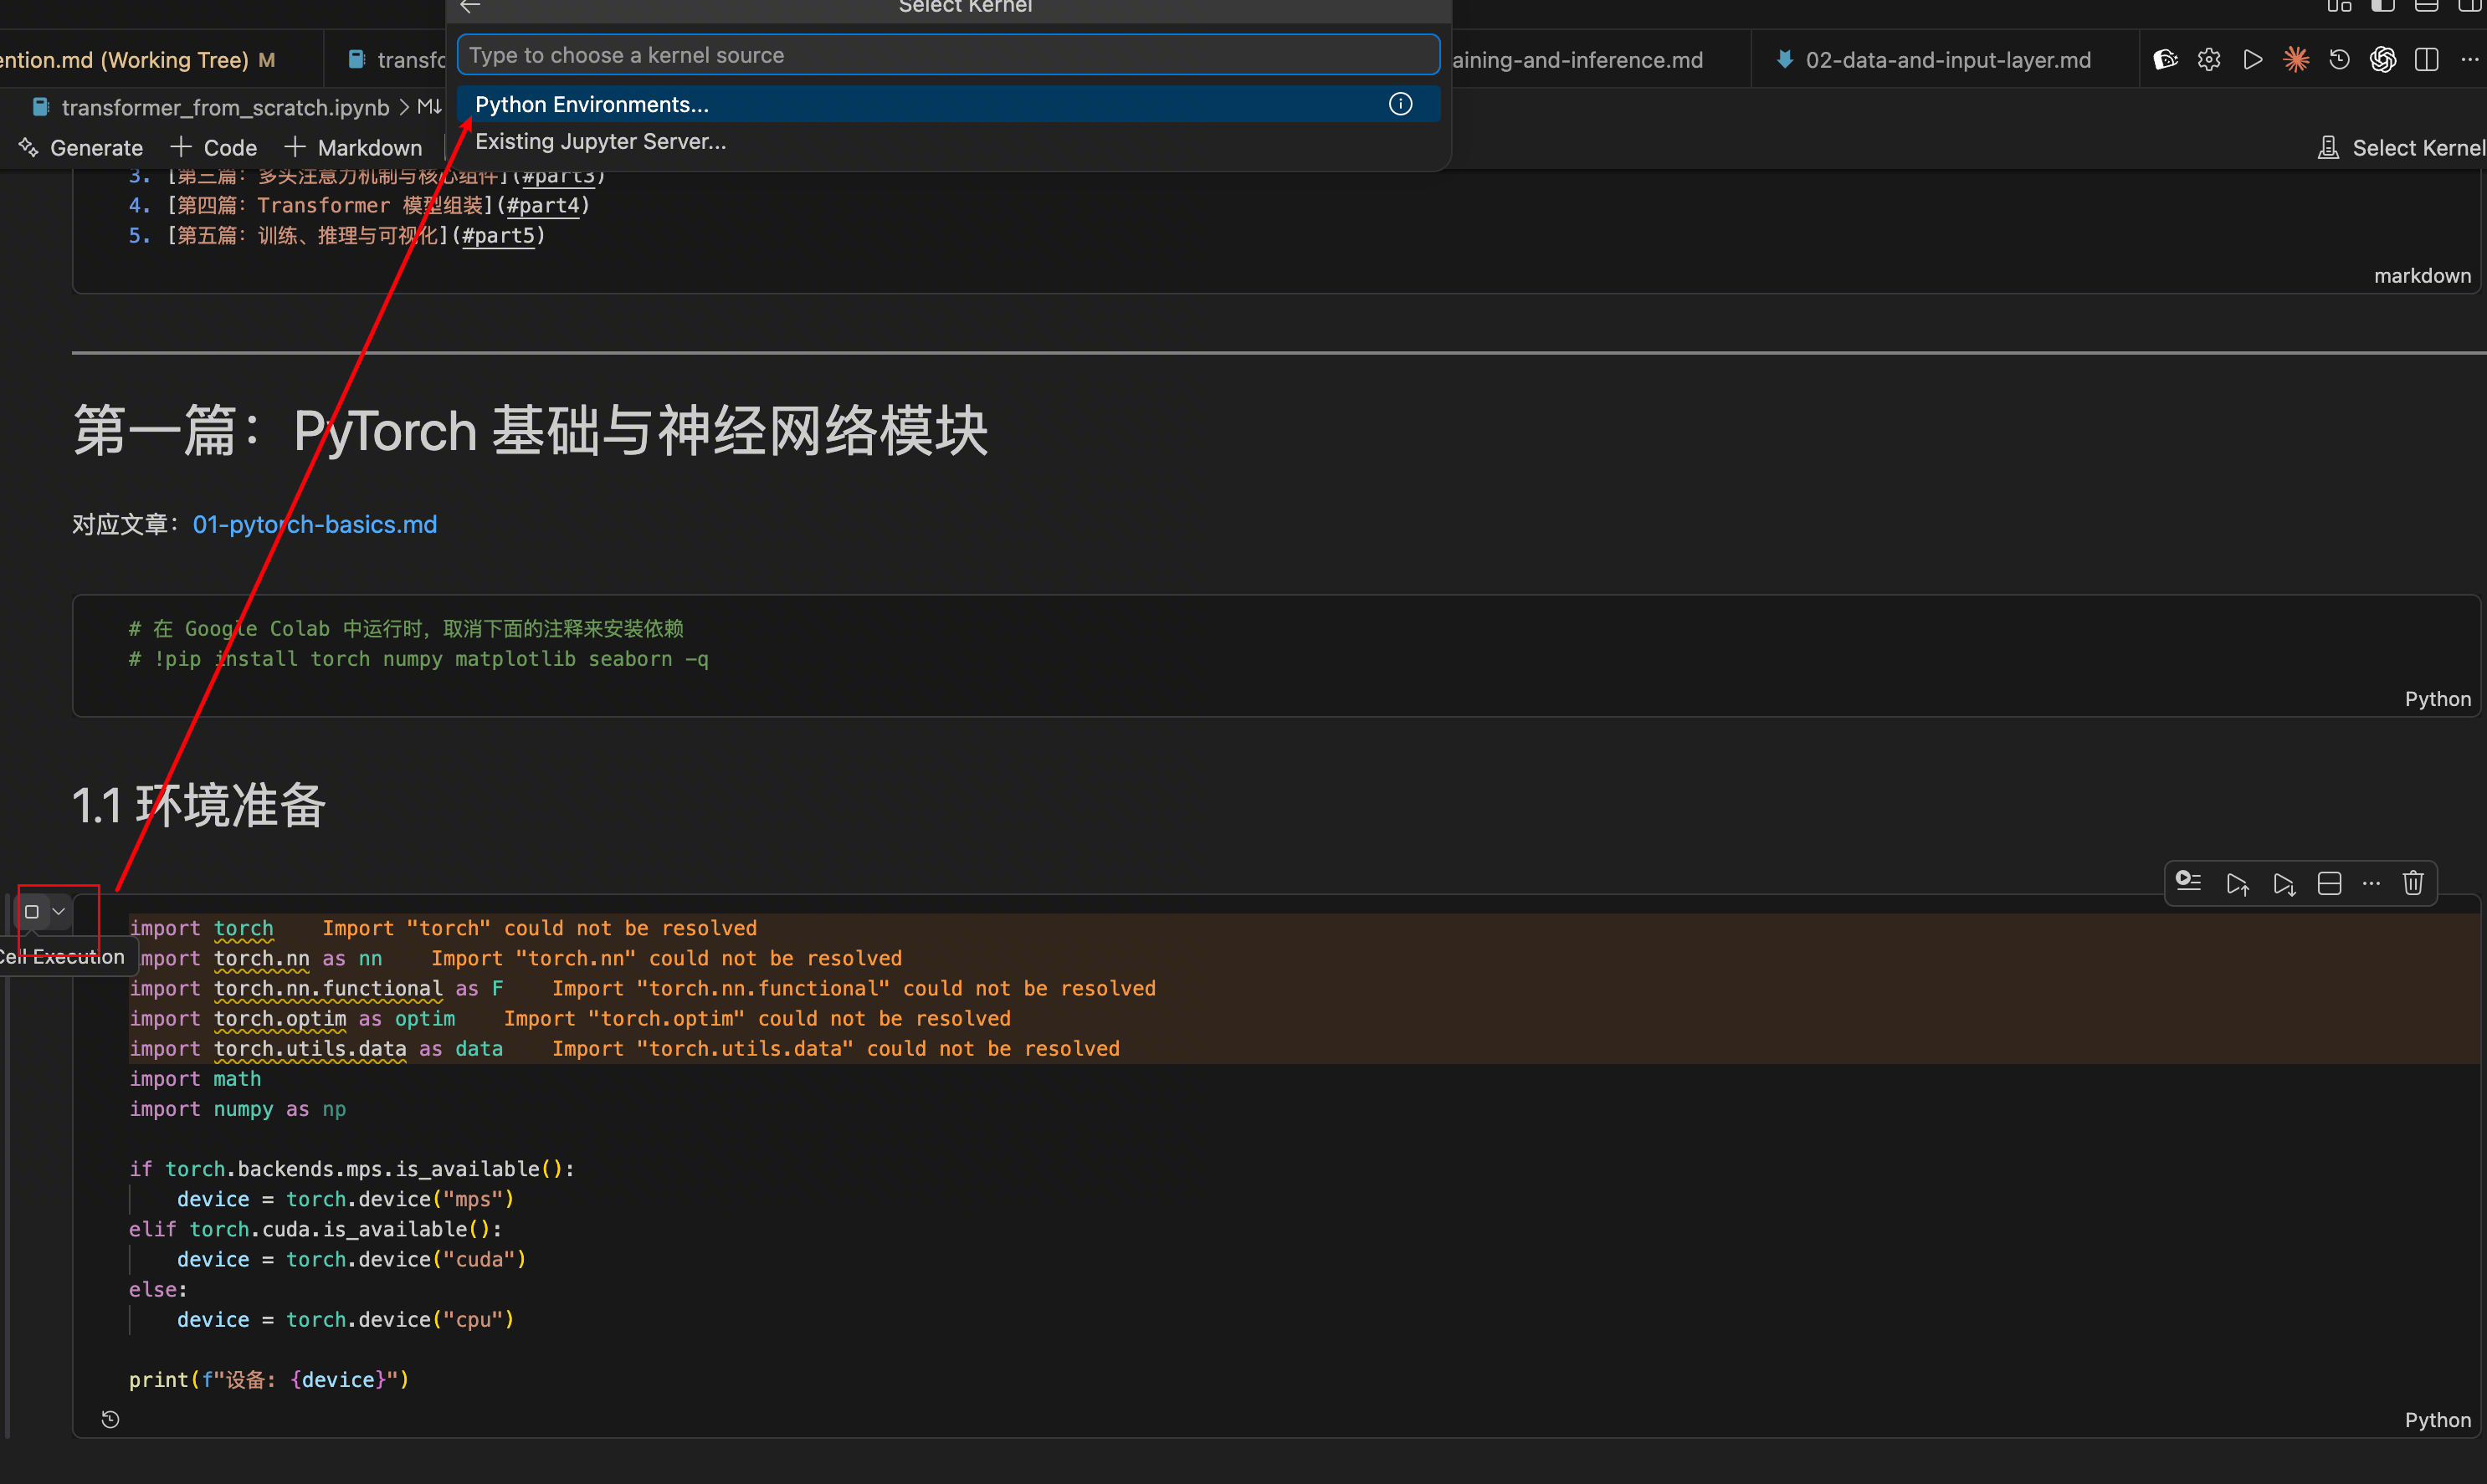Open editor toolbar more actions menu
Image resolution: width=2487 pixels, height=1484 pixels.
2469,59
